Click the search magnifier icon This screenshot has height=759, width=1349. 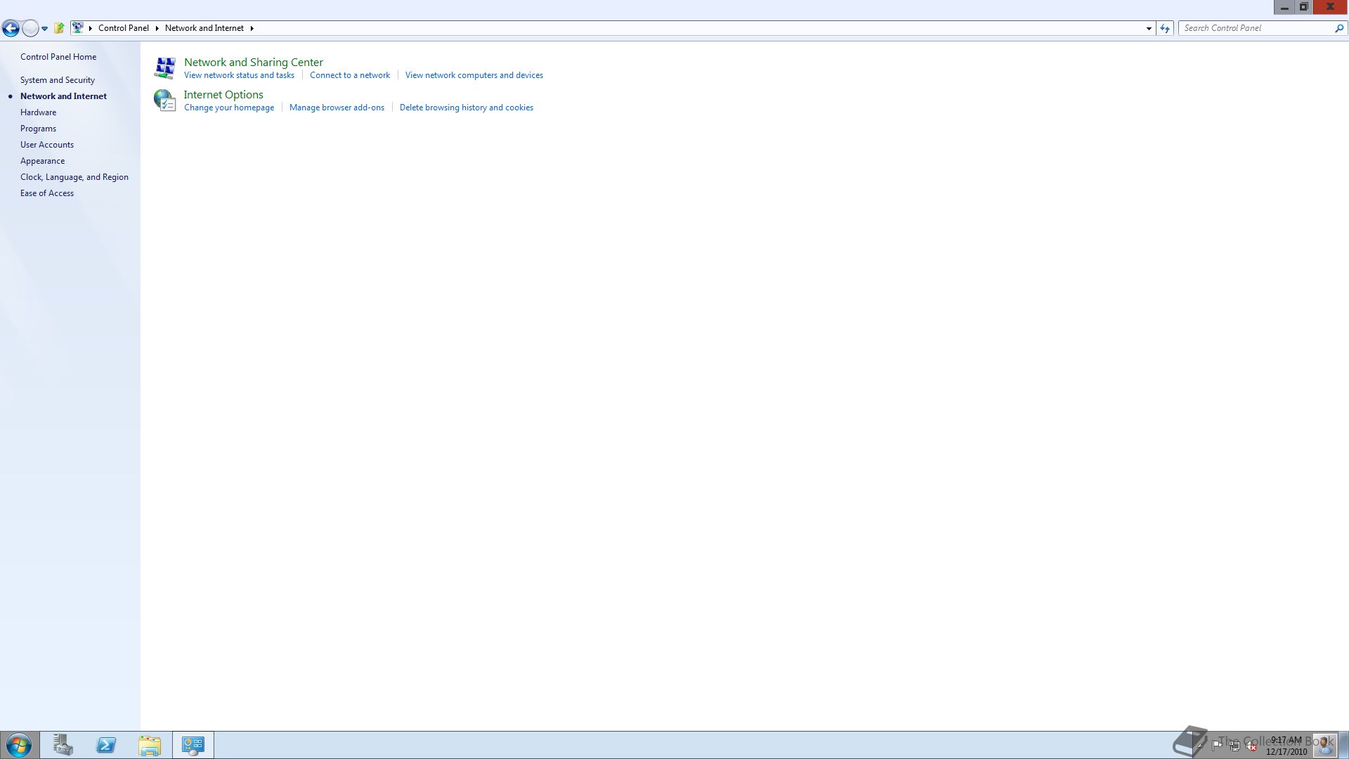[1338, 28]
